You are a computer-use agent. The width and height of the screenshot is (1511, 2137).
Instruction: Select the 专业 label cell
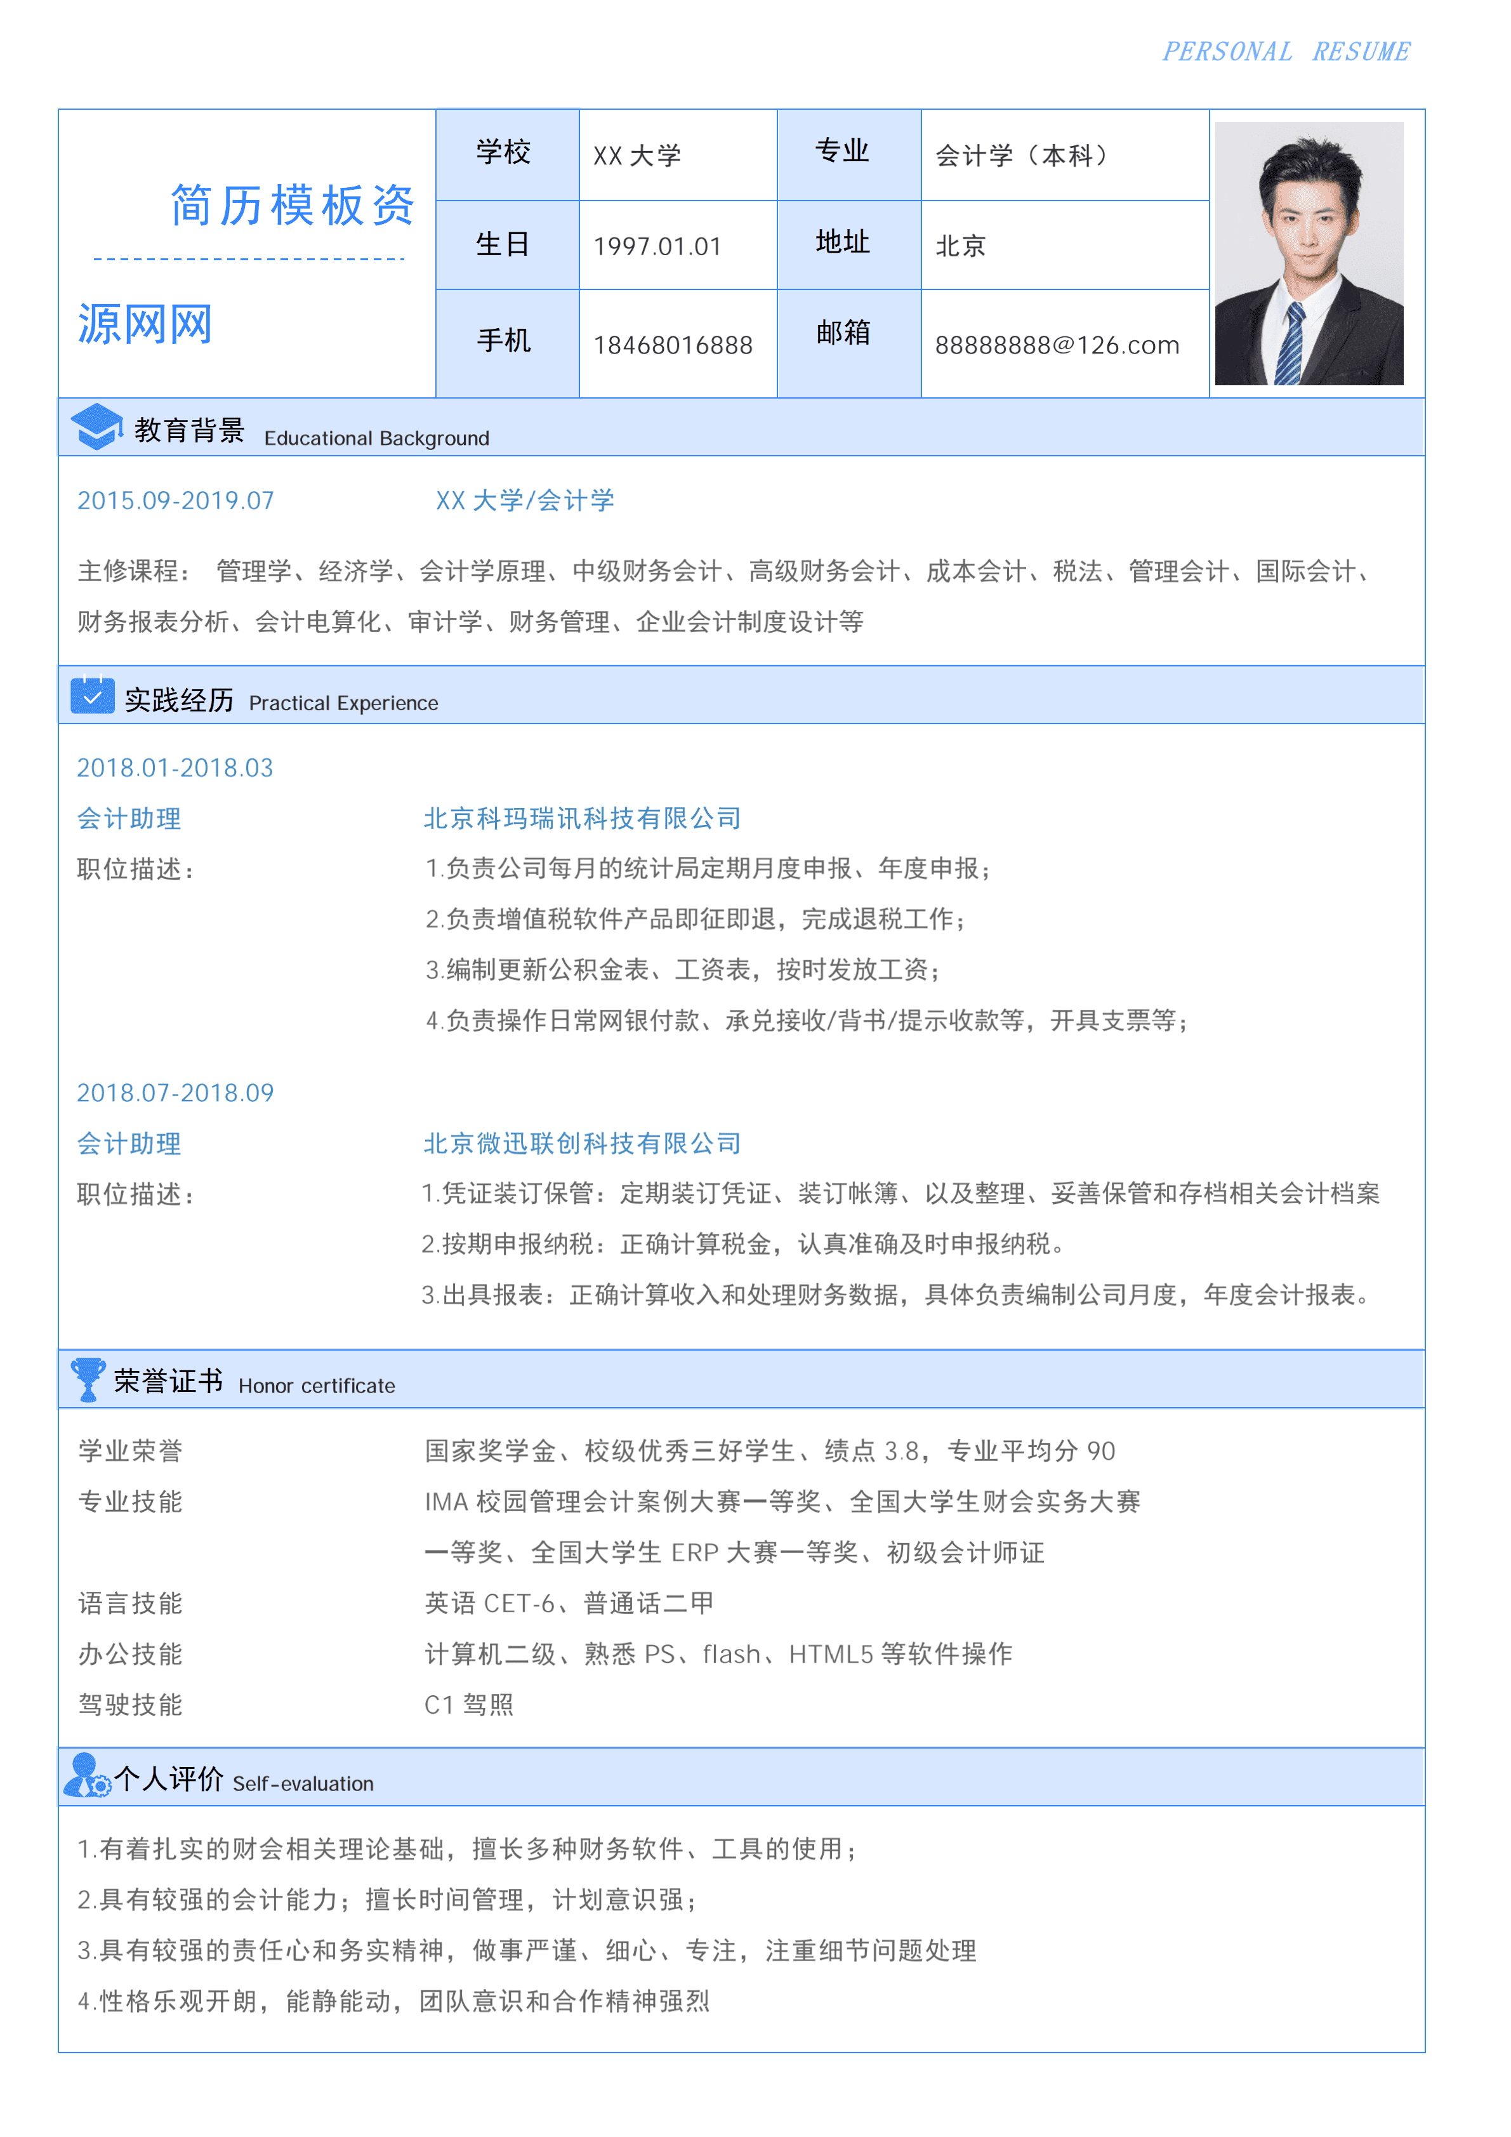pos(848,154)
